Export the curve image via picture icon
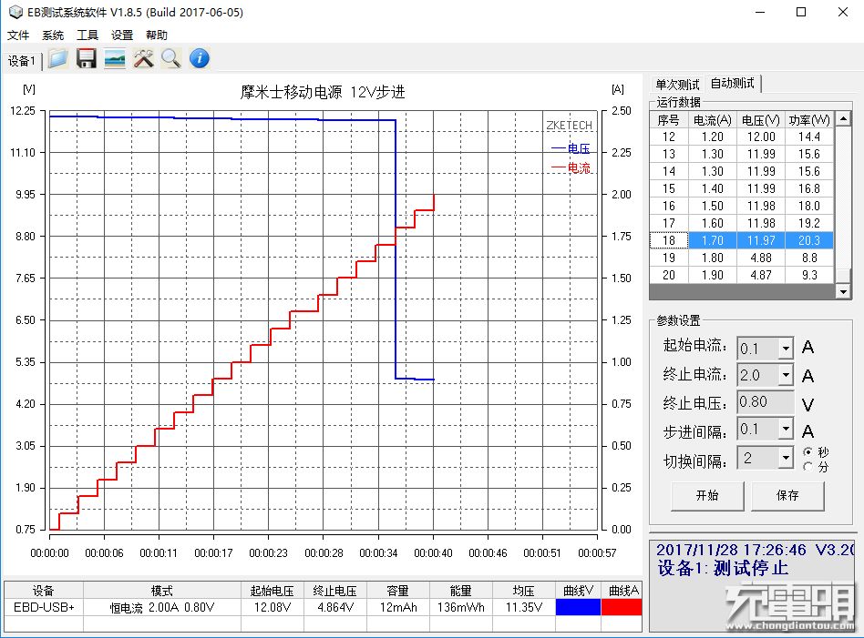Image resolution: width=864 pixels, height=638 pixels. pos(115,58)
